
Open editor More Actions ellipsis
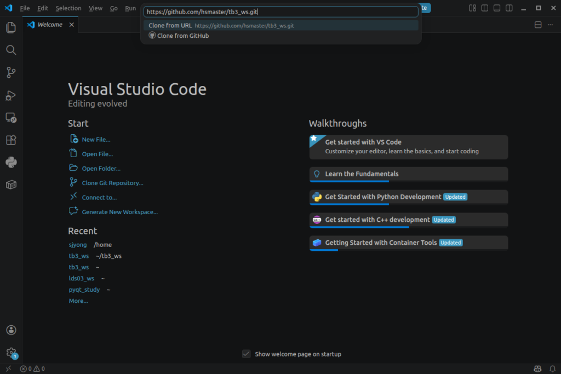point(550,25)
